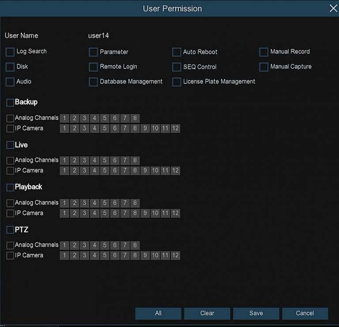The height and width of the screenshot is (327, 339).
Task: Check the Backup section checkbox
Action: (10, 103)
